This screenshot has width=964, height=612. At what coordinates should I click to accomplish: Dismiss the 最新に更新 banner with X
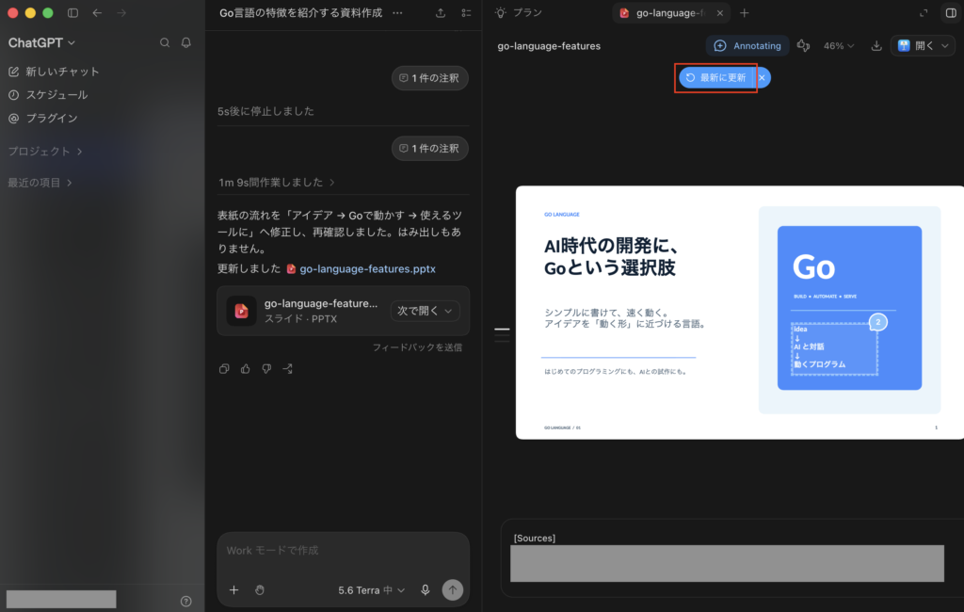point(762,77)
